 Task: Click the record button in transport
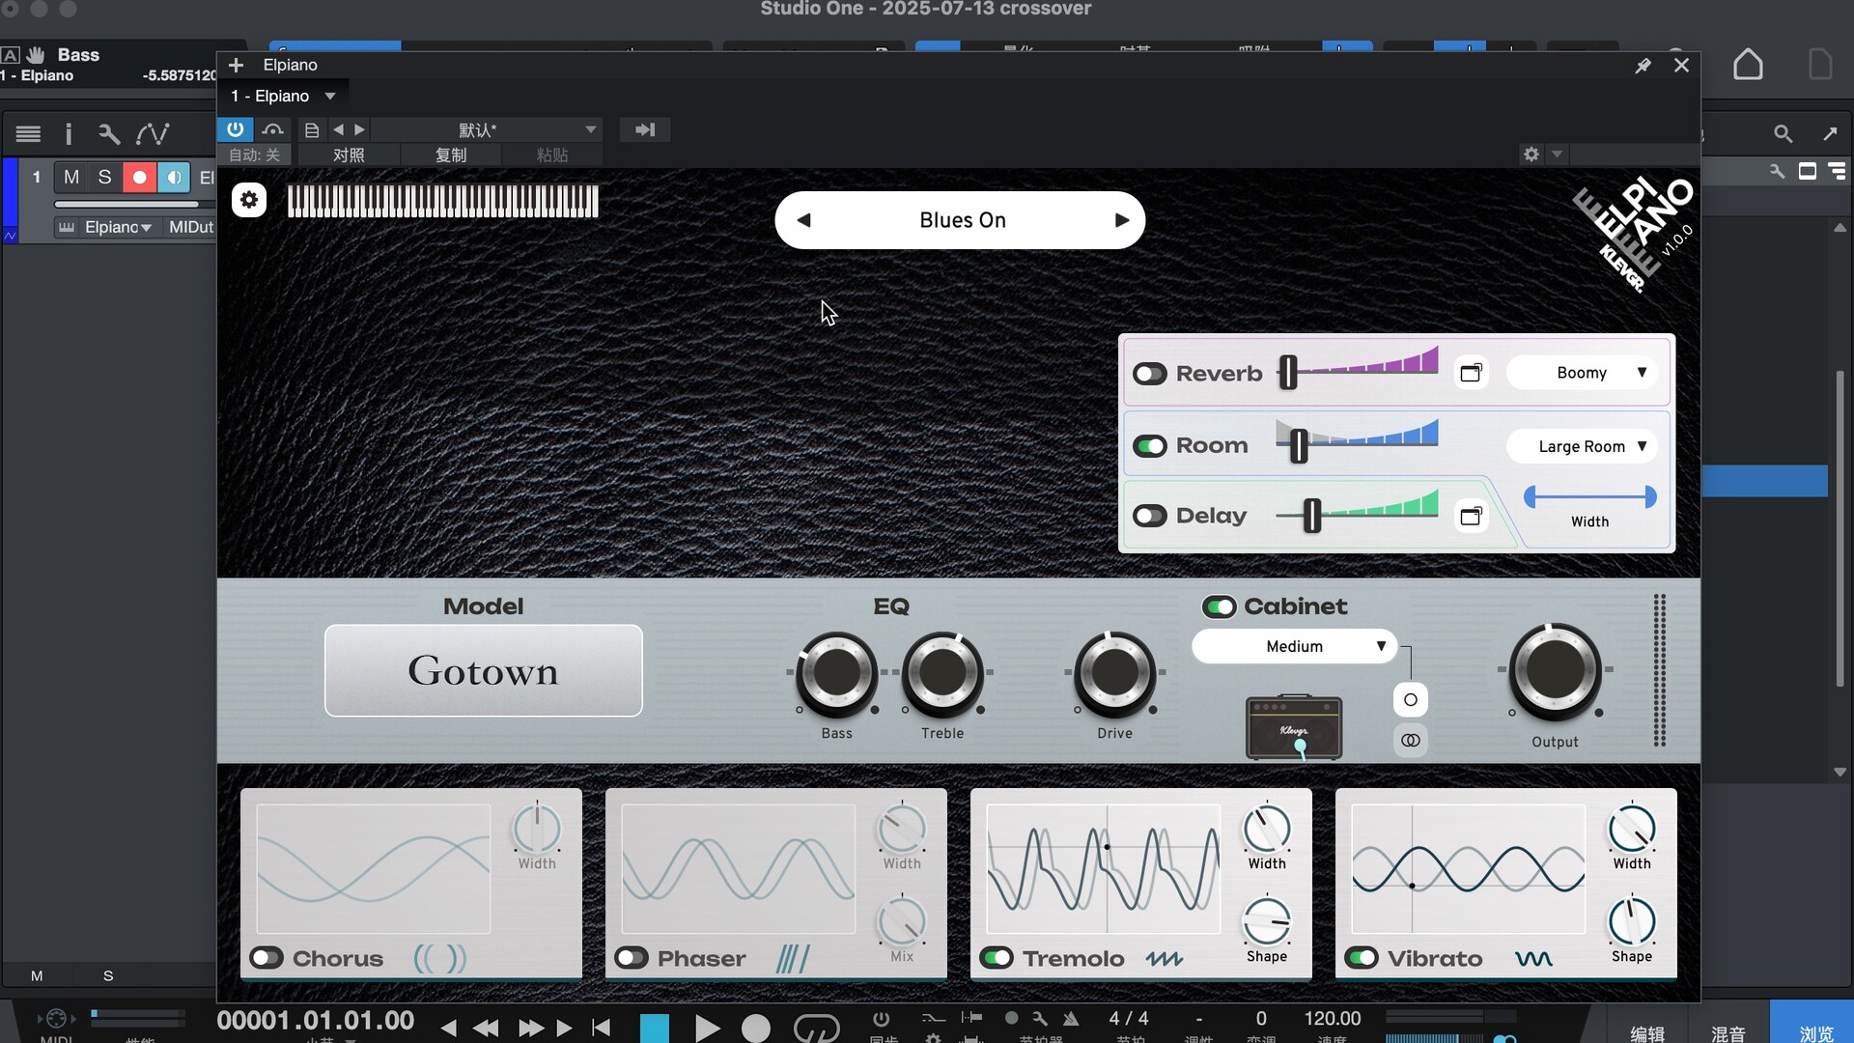coord(756,1028)
